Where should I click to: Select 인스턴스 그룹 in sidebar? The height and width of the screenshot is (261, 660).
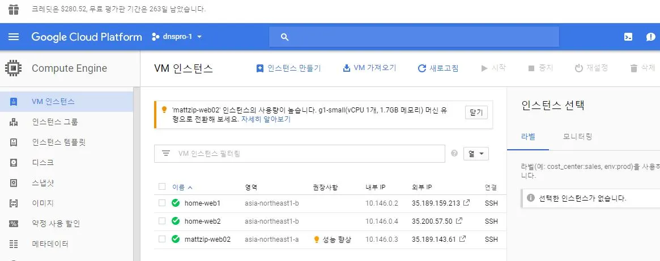(x=55, y=122)
